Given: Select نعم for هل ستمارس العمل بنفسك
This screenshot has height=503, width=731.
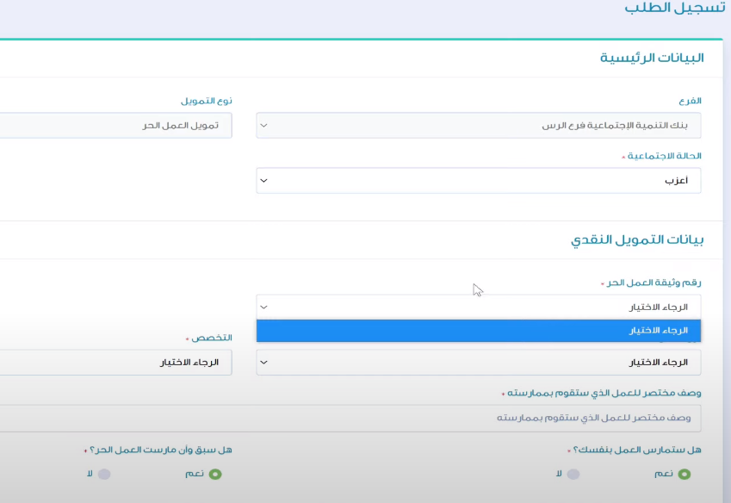Looking at the screenshot, I should click(684, 474).
